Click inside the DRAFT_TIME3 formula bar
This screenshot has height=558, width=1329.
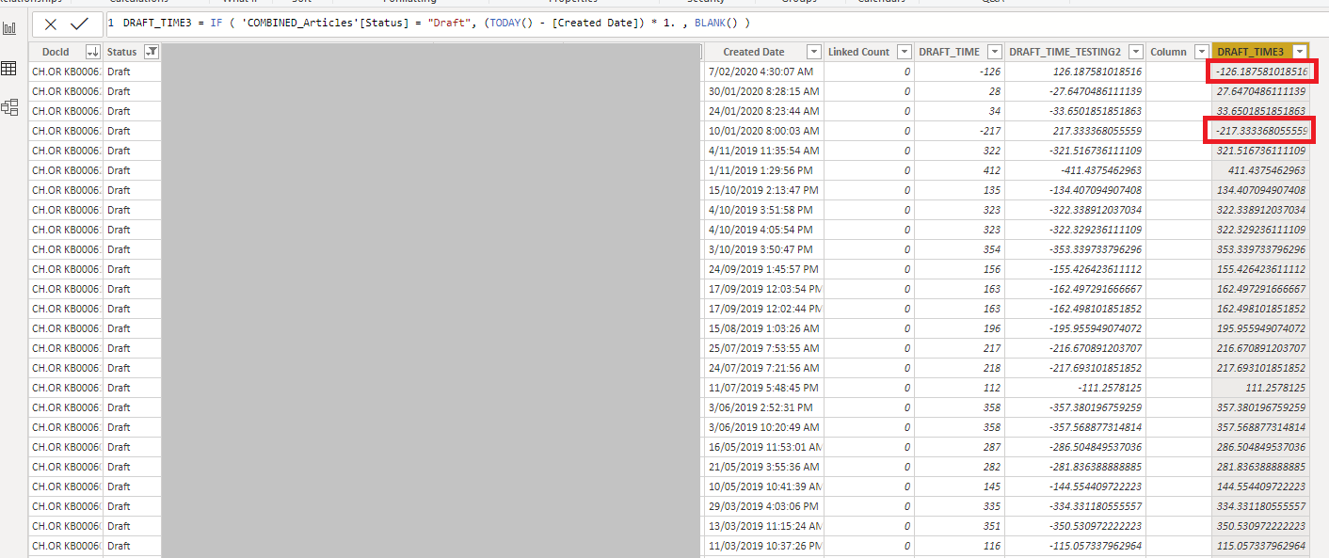coord(715,23)
